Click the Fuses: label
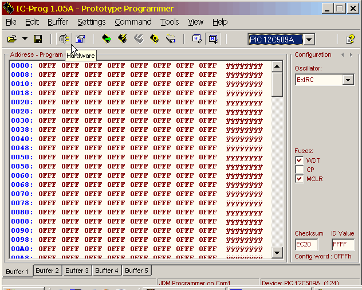The width and height of the screenshot is (362, 290). (x=304, y=151)
